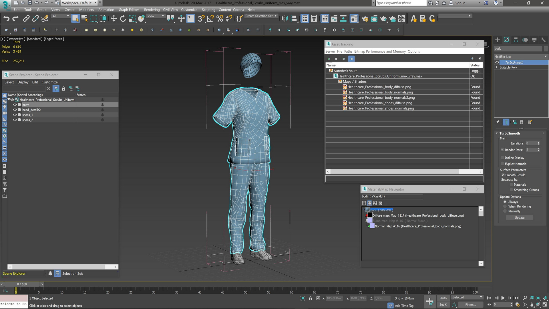Viewport: 549px width, 309px height.
Task: Select the Manually update option
Action: point(505,211)
